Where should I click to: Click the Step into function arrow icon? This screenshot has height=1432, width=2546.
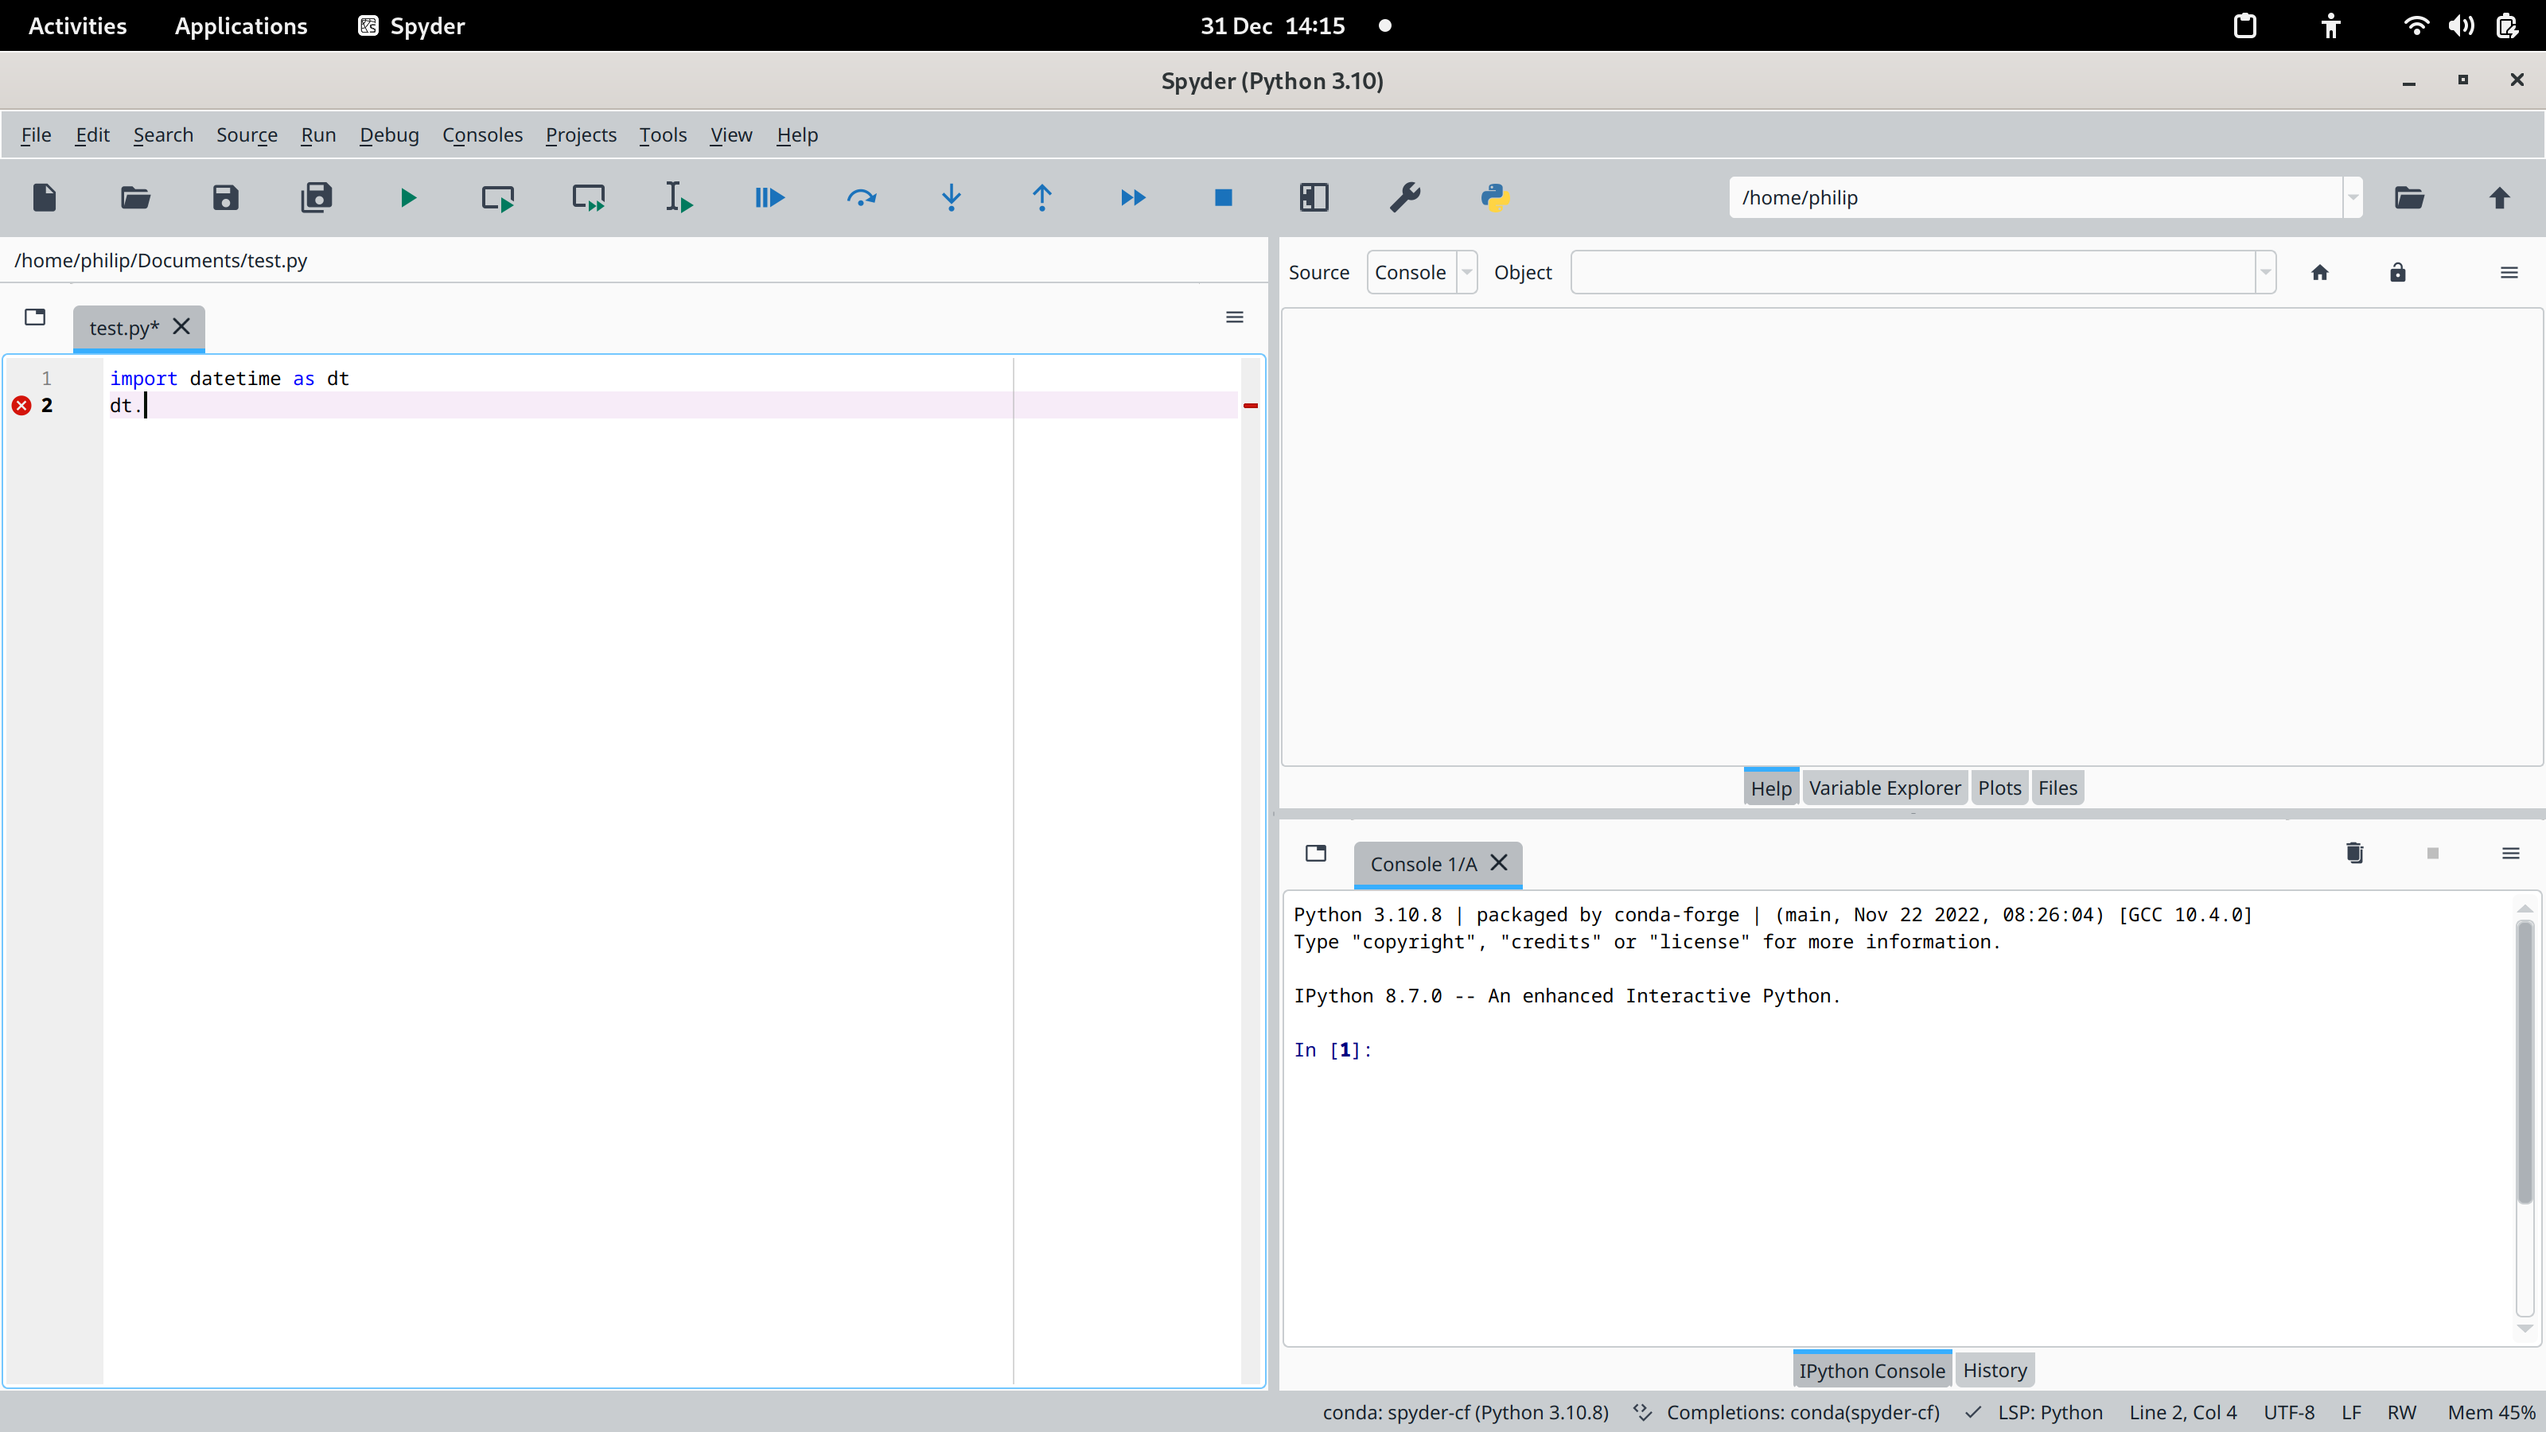951,197
